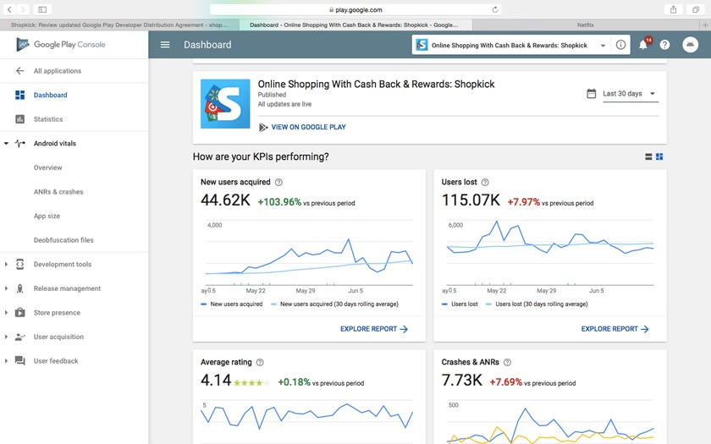
Task: Click the 4.14 average rating value
Action: [x=216, y=380]
